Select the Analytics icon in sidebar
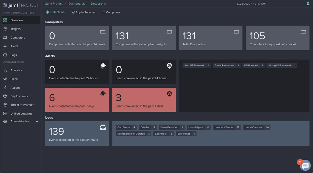313x173 pixels. pyautogui.click(x=5, y=70)
